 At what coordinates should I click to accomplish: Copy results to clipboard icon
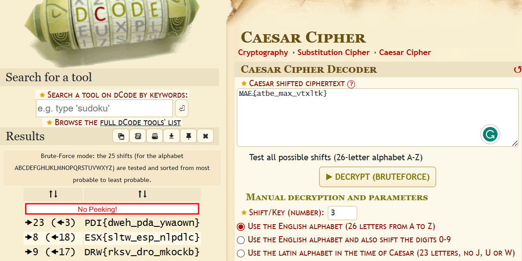click(x=121, y=136)
